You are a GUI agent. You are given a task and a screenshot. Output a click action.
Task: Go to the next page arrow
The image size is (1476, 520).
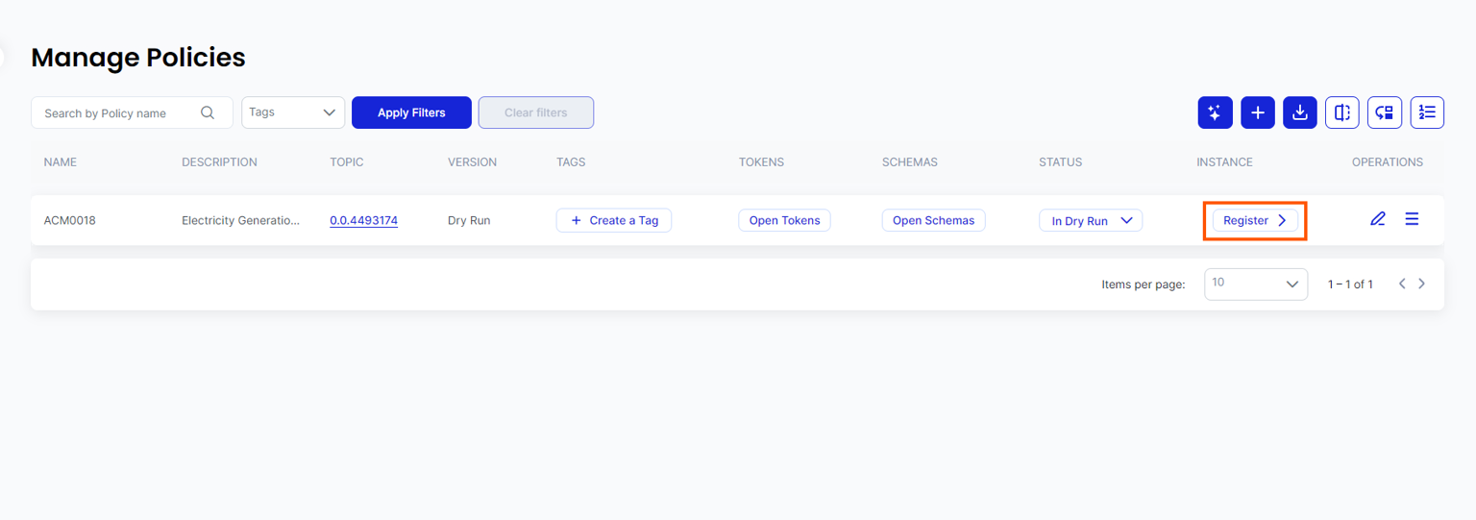coord(1422,284)
